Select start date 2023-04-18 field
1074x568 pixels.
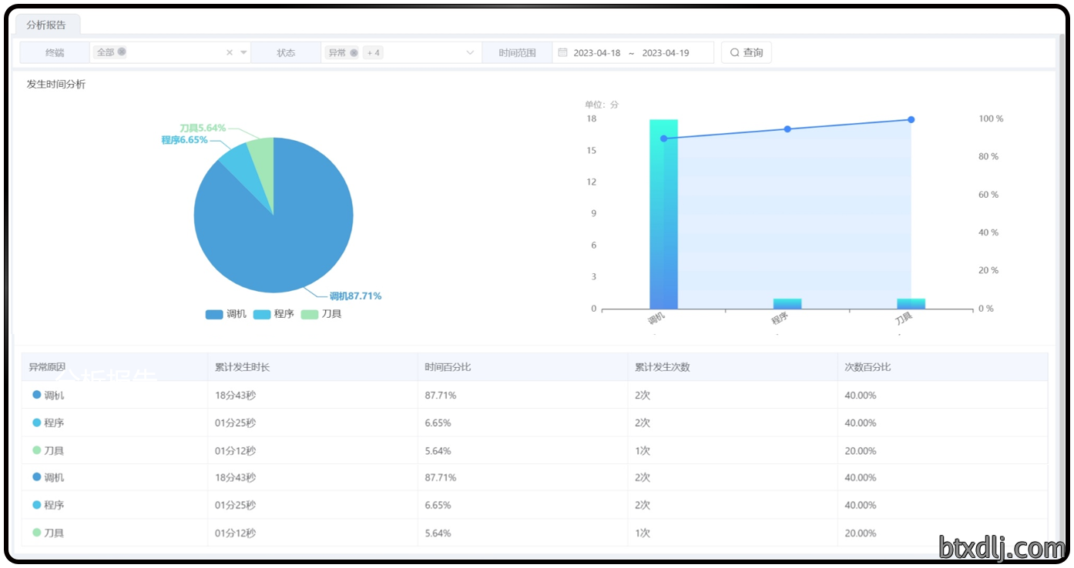click(x=596, y=52)
